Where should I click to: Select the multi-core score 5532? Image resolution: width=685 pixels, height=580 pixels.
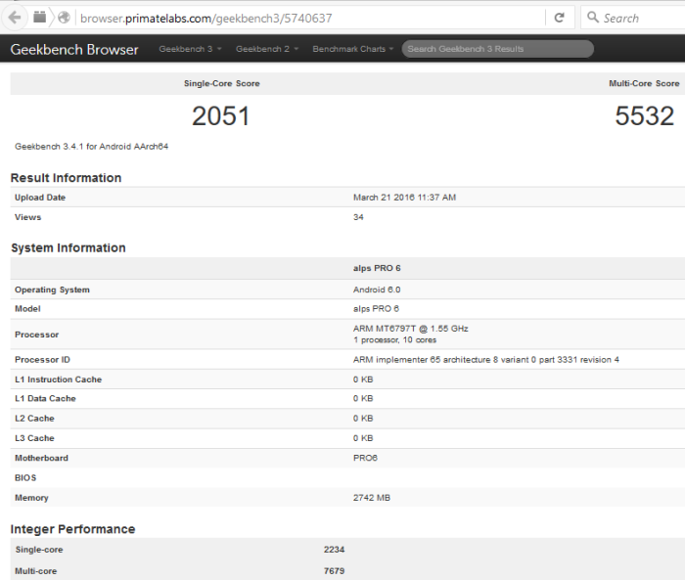point(644,116)
